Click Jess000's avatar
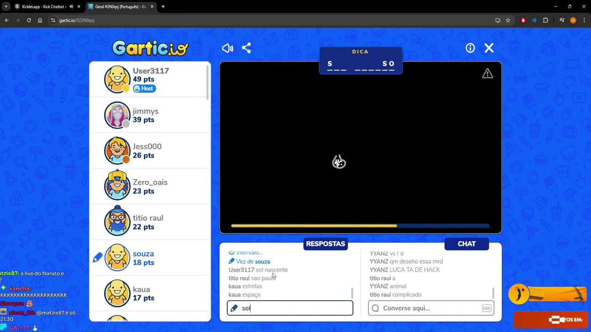This screenshot has width=591, height=332. coord(117,150)
